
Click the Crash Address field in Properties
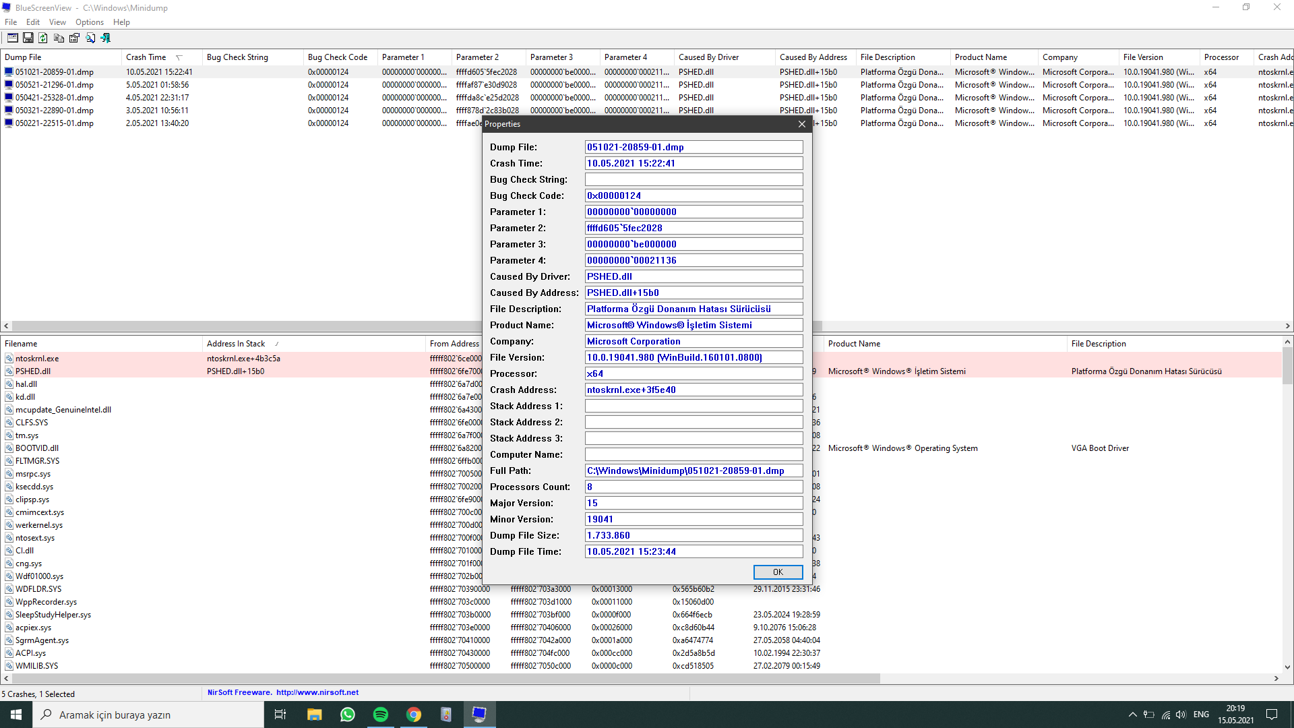694,390
